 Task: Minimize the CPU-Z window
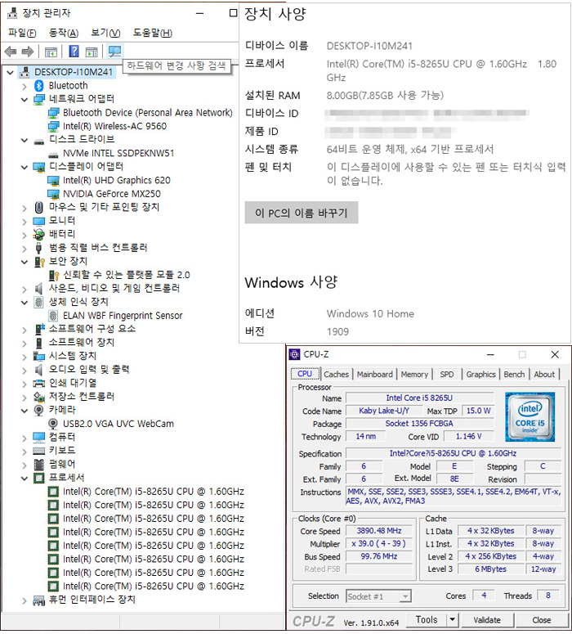(490, 355)
